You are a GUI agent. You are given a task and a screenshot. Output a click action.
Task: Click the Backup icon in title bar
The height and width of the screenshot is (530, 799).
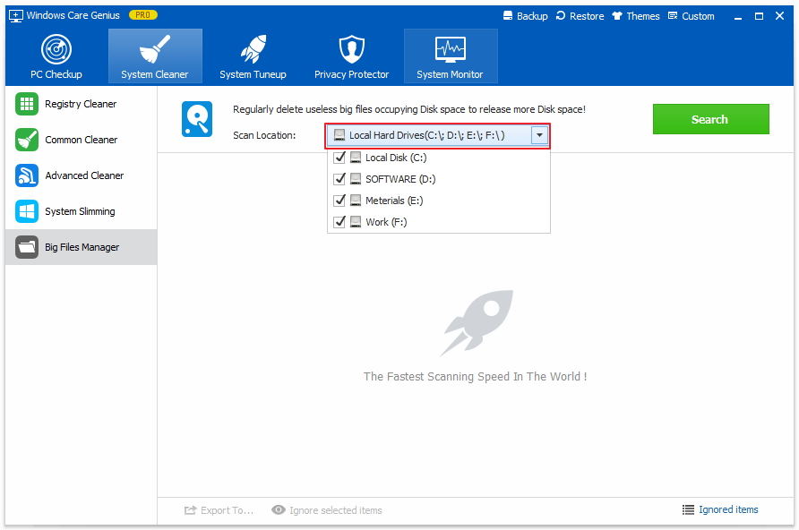click(508, 16)
